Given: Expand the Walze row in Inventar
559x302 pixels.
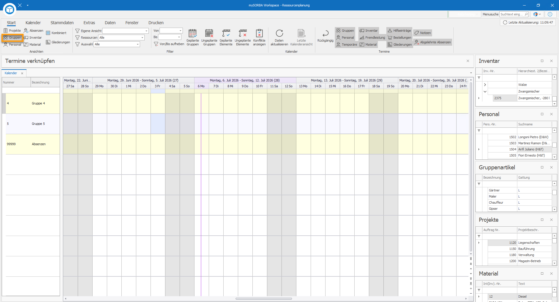Looking at the screenshot, I should pos(485,85).
